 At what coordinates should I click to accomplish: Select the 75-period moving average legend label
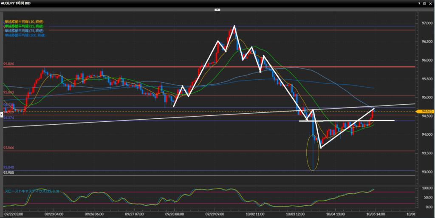24,31
